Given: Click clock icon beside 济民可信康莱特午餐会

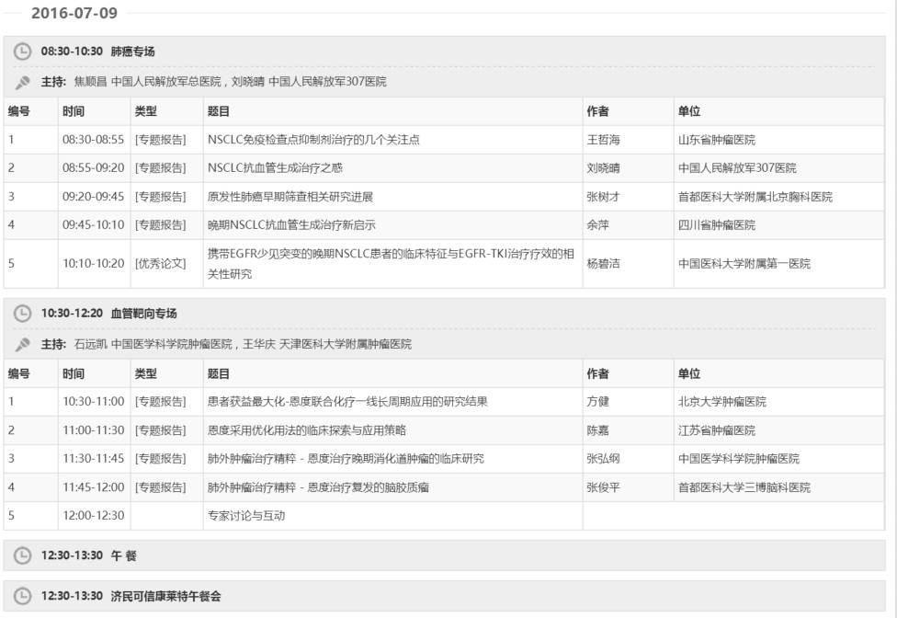Looking at the screenshot, I should click(x=22, y=596).
